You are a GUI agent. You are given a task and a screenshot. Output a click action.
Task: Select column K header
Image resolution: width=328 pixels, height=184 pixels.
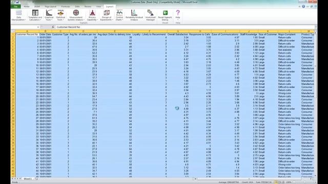click(x=268, y=31)
